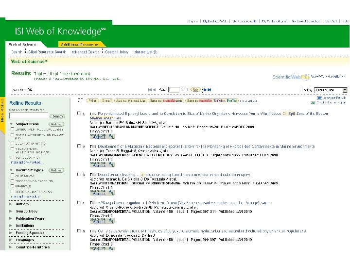Image resolution: width=350 pixels, height=262 pixels.
Task: Open Marked List (0)
Action: pyautogui.click(x=146, y=52)
